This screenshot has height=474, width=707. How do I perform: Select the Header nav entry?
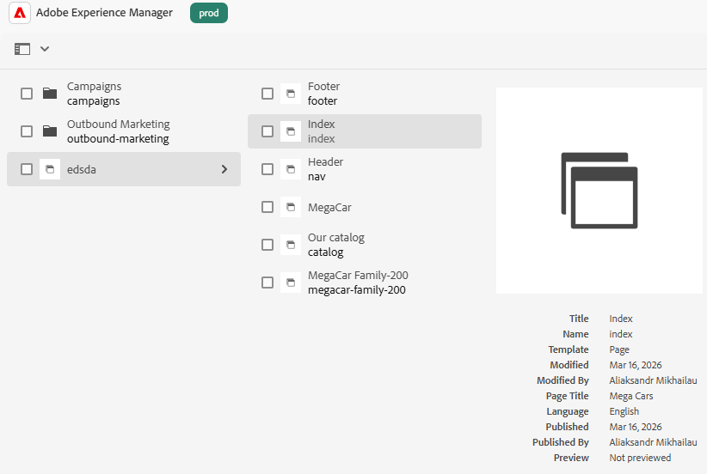point(365,169)
